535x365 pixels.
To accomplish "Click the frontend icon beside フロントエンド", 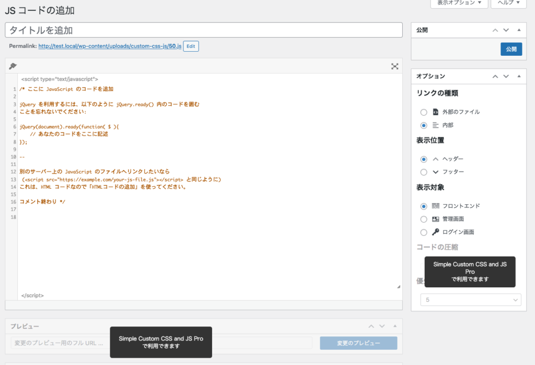I will tap(435, 205).
